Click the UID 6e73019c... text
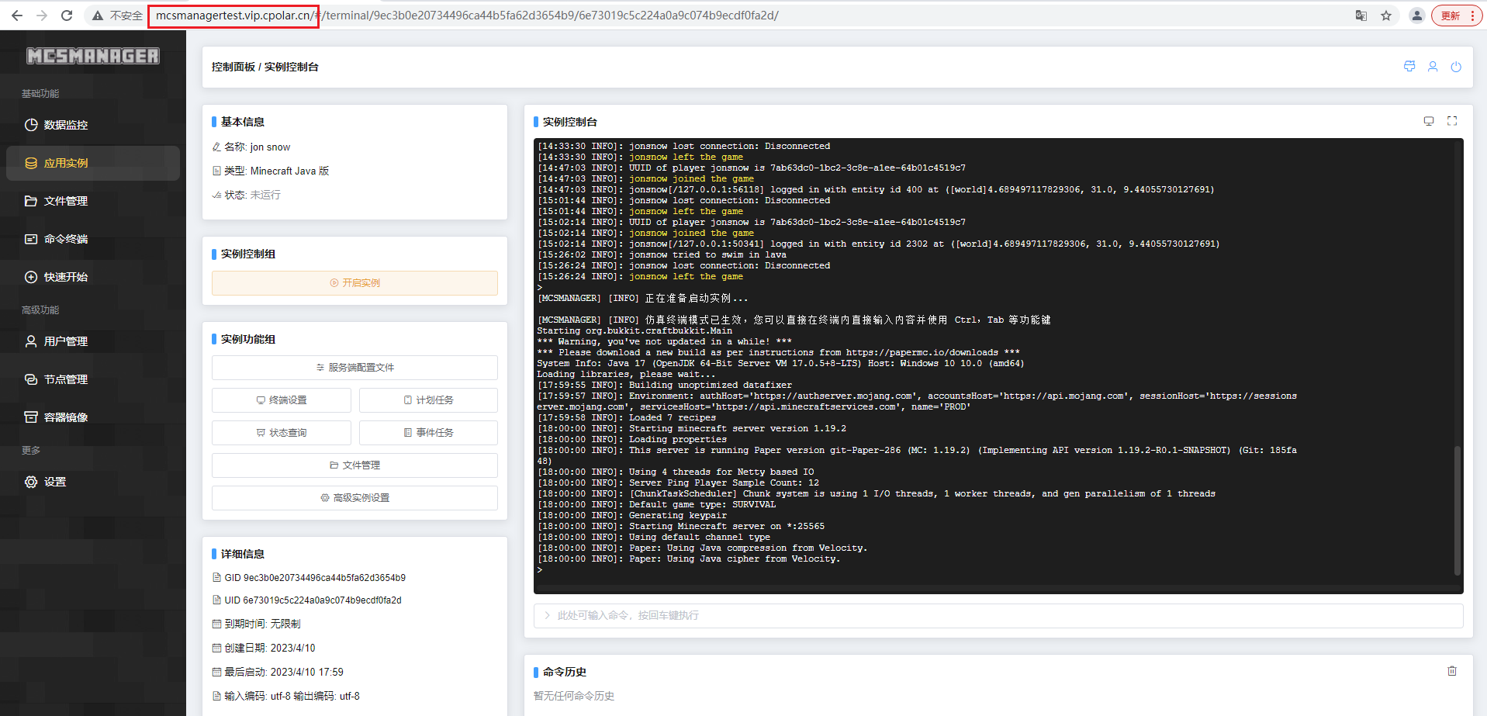The height and width of the screenshot is (716, 1487). tap(313, 600)
